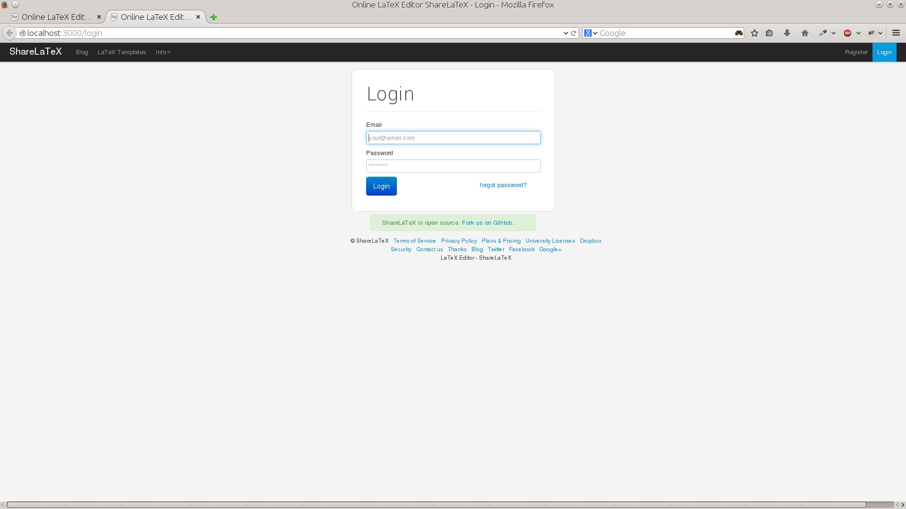906x509 pixels.
Task: Open Fork us on GitHub link
Action: coord(487,223)
